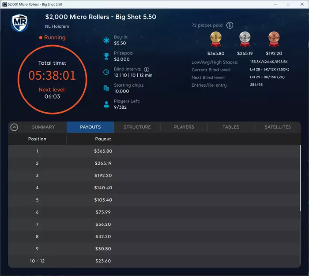Click the $103.40 payout row

[154, 200]
